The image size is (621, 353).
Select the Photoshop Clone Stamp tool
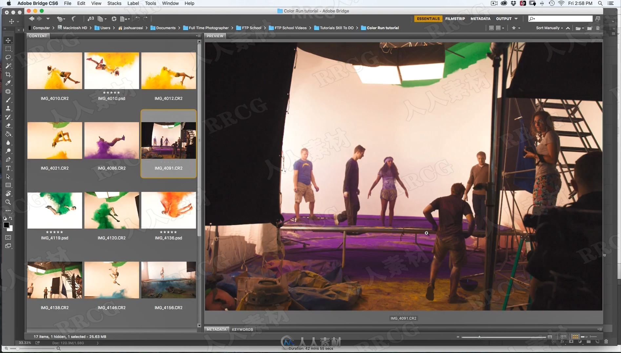tap(8, 108)
